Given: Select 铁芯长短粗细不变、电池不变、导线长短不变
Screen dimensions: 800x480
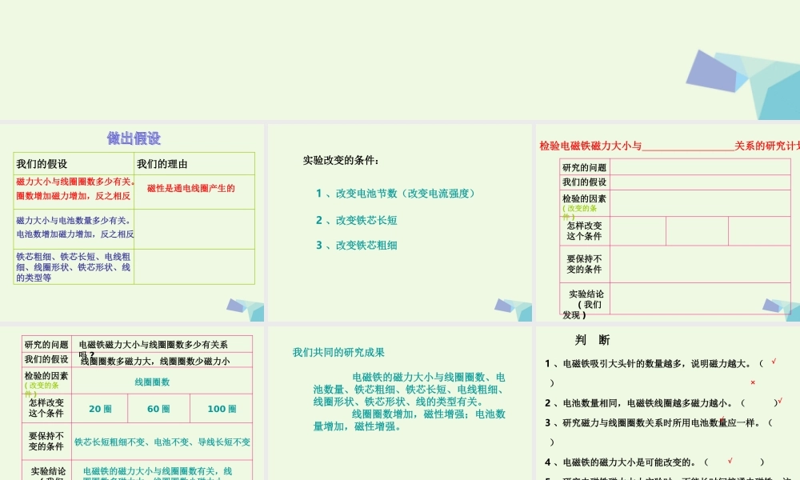Looking at the screenshot, I should (162, 442).
